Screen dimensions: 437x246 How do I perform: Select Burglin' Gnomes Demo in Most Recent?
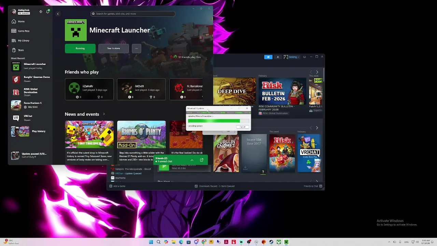click(x=30, y=79)
